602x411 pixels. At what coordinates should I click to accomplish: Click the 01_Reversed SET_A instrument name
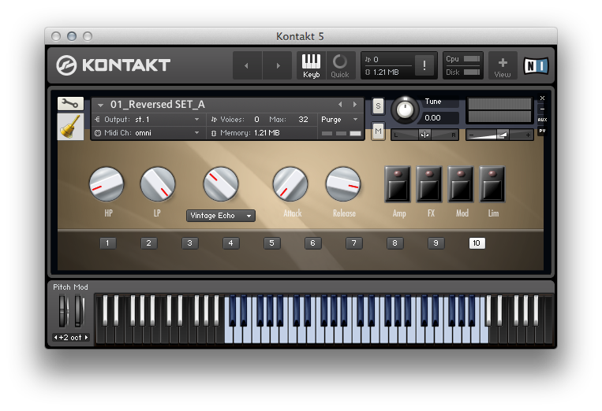click(158, 104)
